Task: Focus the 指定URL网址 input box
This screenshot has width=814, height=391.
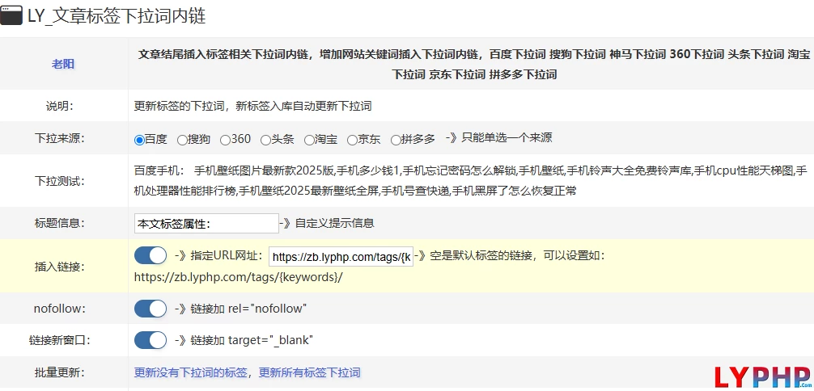Action: click(341, 257)
